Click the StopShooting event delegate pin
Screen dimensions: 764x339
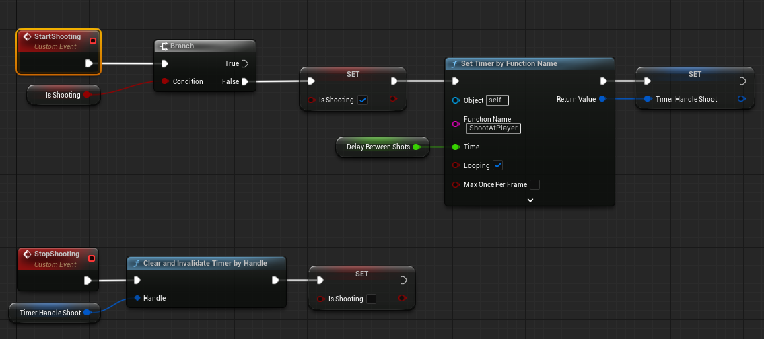coord(92,256)
